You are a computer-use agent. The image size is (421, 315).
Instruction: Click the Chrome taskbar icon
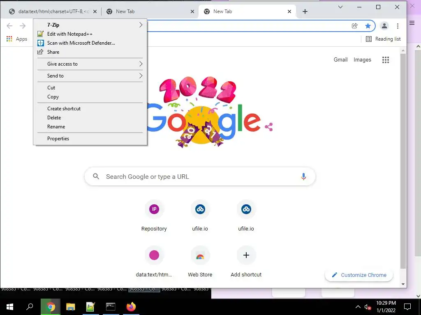coord(51,307)
